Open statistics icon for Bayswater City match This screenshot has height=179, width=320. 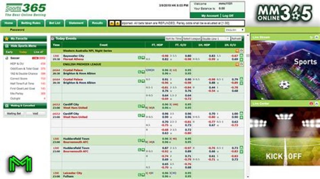140,58
